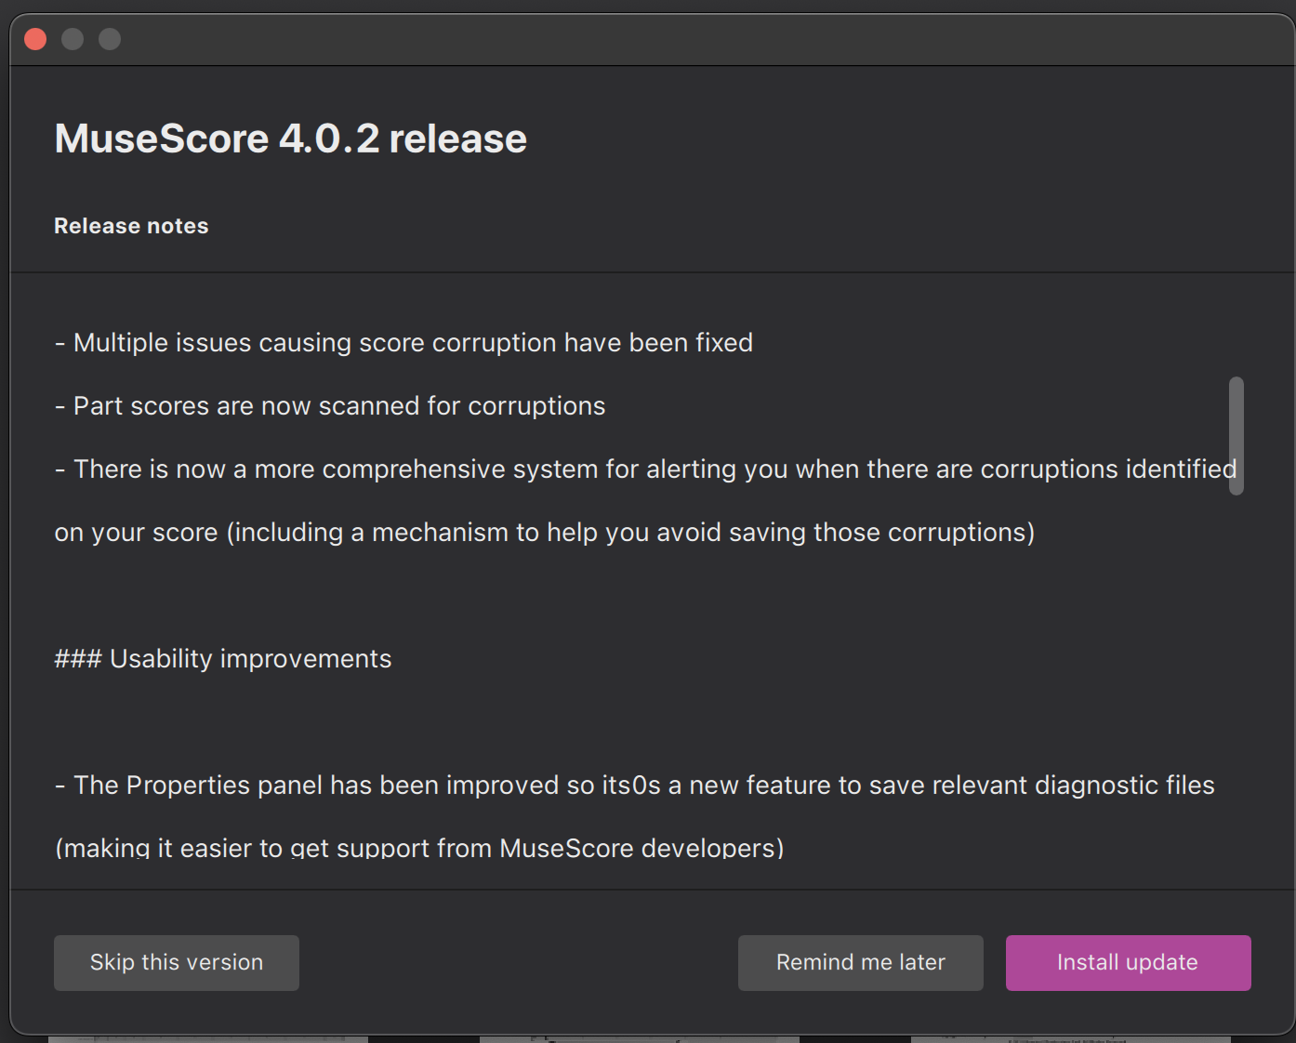Decline the version using Skip this version
This screenshot has height=1043, width=1296.
pyautogui.click(x=176, y=962)
